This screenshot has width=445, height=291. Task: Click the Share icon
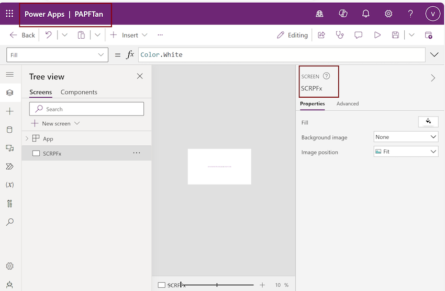tap(321, 35)
